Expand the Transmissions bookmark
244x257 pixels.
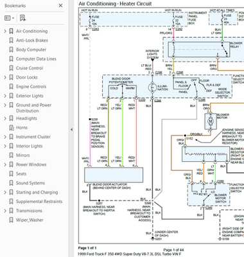point(5,211)
